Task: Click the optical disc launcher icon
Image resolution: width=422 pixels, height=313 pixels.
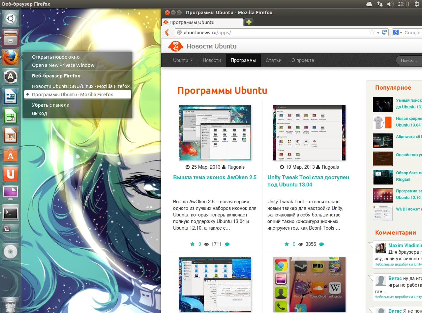Action: (x=11, y=252)
